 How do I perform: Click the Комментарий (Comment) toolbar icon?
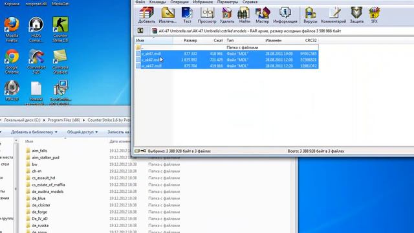[334, 15]
